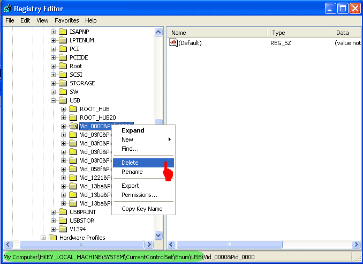This screenshot has width=363, height=264.
Task: Click the values pane horizontal scroll thumb
Action: 229,244
